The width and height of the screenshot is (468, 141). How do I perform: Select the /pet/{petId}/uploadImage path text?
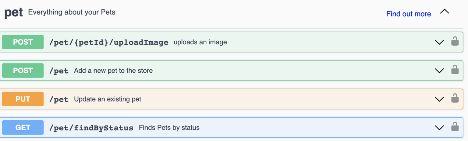[x=109, y=43]
